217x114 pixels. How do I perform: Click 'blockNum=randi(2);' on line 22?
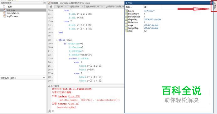click(80, 55)
